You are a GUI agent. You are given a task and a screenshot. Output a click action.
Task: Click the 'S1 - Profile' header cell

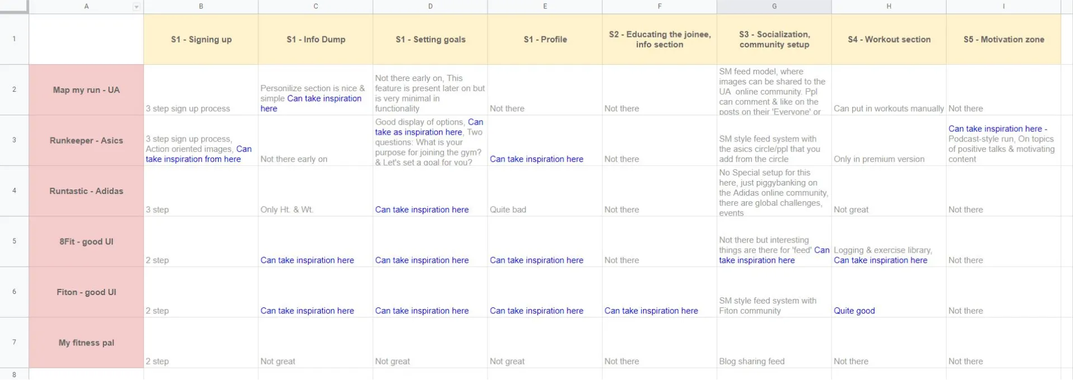tap(545, 39)
